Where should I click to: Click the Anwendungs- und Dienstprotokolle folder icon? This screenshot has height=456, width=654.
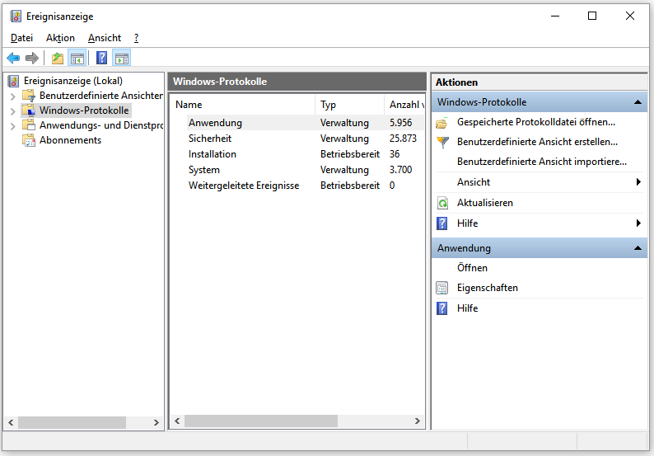coord(29,125)
